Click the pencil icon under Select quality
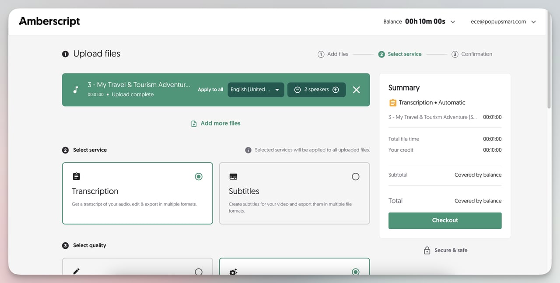 [x=76, y=272]
